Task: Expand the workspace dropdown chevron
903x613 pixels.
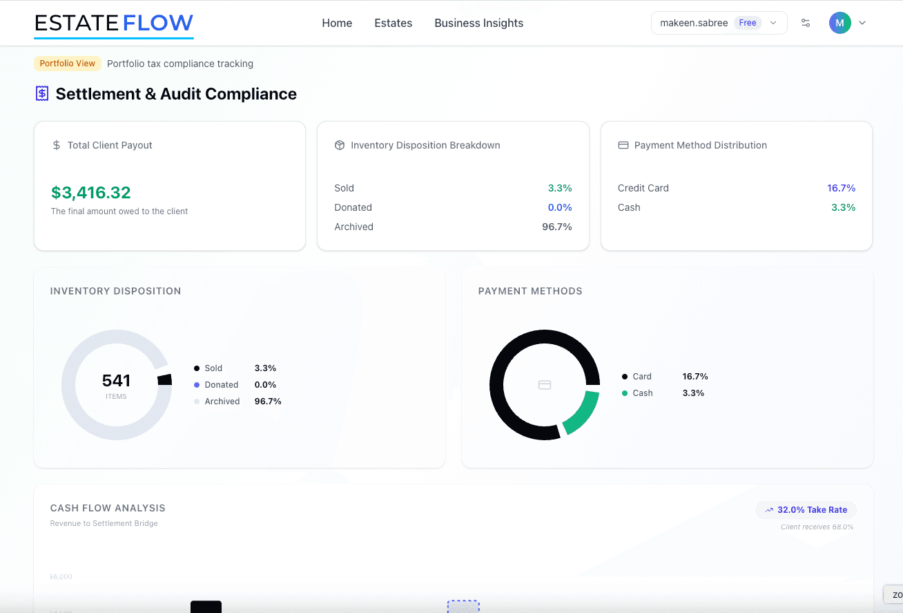Action: (x=773, y=23)
